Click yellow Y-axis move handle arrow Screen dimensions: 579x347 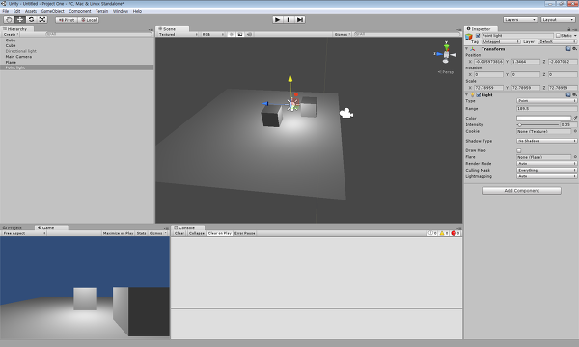click(290, 78)
